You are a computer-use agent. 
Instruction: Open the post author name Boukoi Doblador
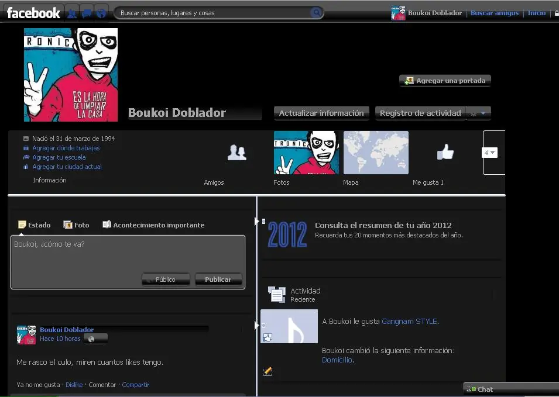point(67,330)
